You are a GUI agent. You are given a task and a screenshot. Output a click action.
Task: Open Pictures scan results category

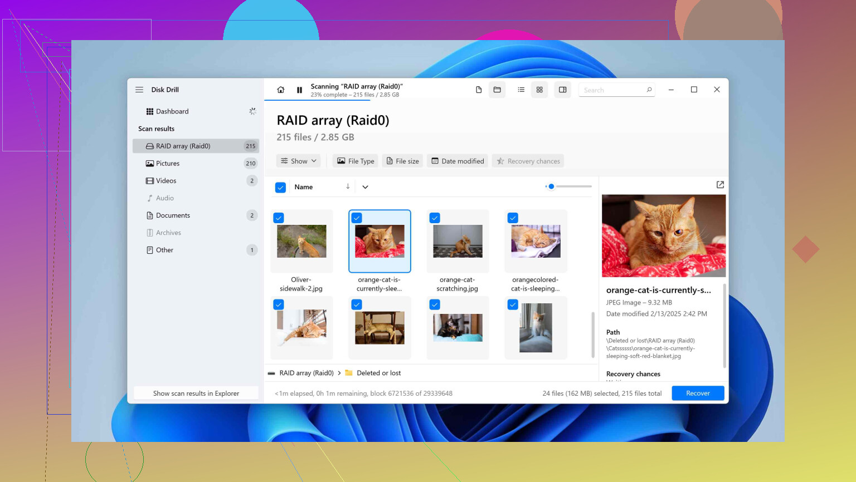[168, 164]
